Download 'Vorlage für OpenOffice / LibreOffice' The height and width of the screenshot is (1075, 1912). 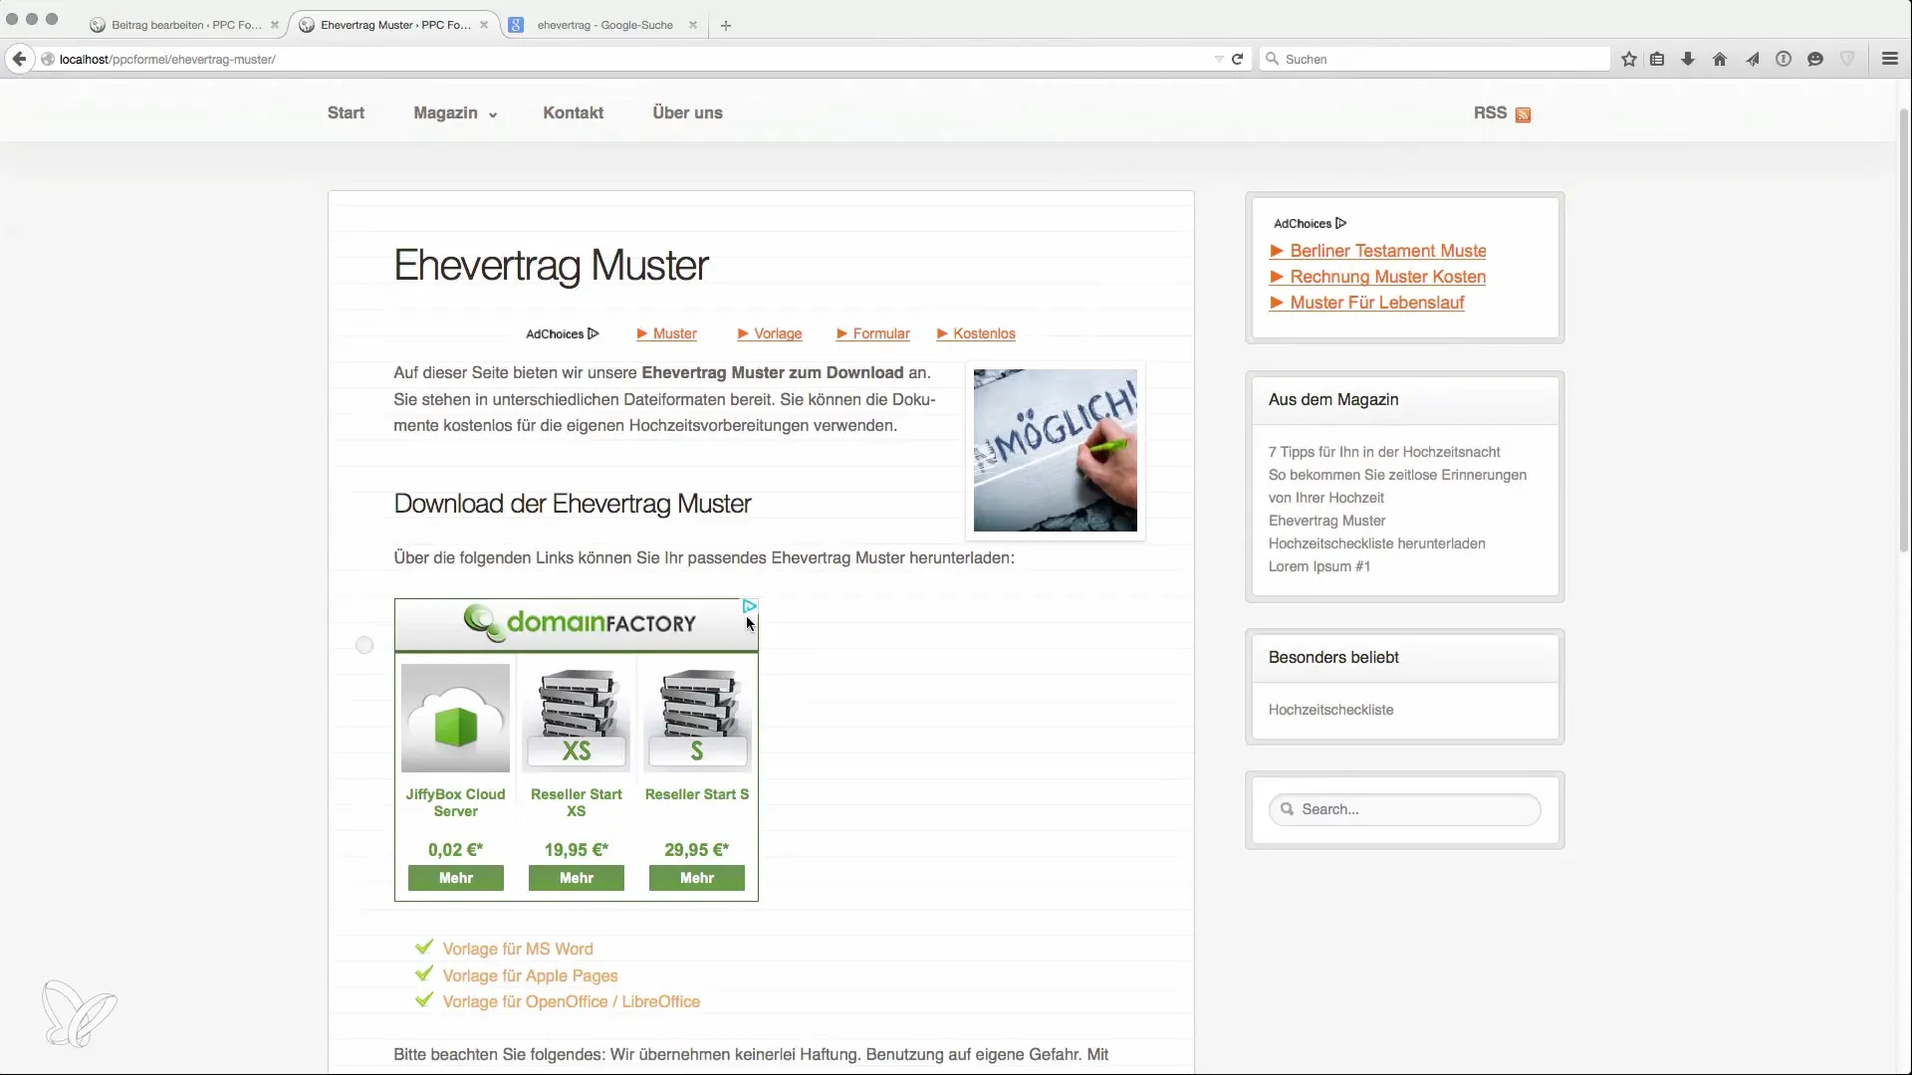tap(571, 1001)
